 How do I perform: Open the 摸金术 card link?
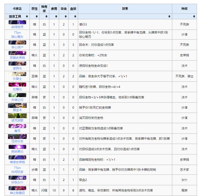[17, 110]
